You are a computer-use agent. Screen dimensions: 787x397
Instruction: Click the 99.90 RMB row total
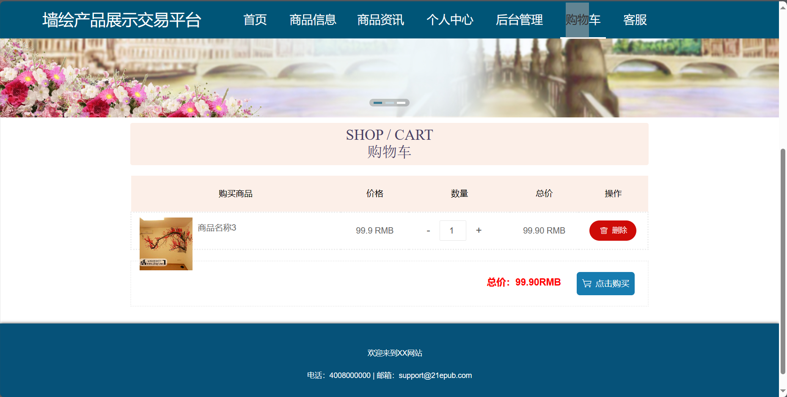[544, 231]
